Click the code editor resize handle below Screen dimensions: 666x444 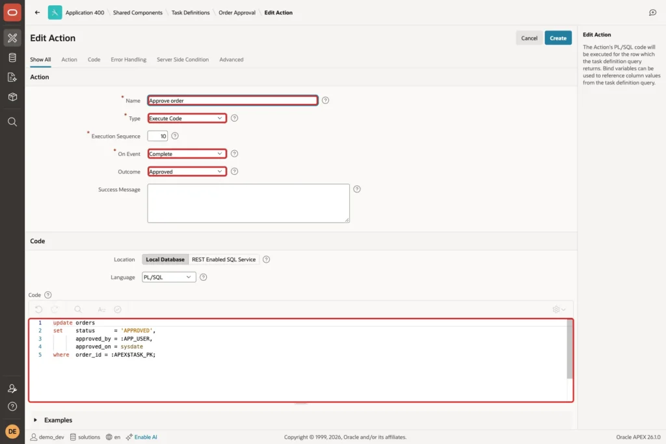(x=300, y=403)
